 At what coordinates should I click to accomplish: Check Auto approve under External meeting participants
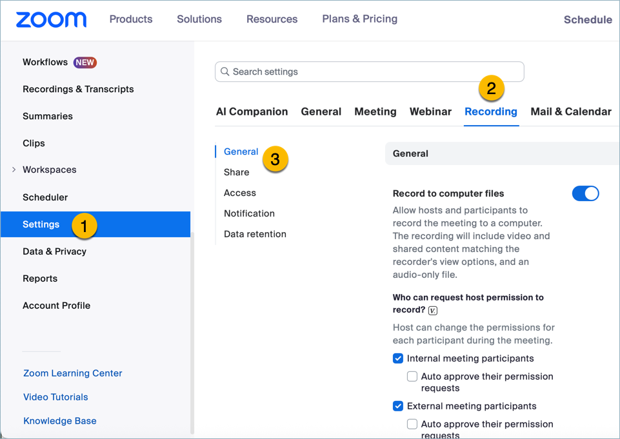pyautogui.click(x=412, y=424)
